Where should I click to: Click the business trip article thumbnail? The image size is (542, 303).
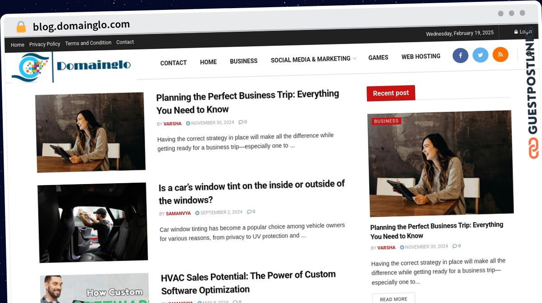pos(90,133)
